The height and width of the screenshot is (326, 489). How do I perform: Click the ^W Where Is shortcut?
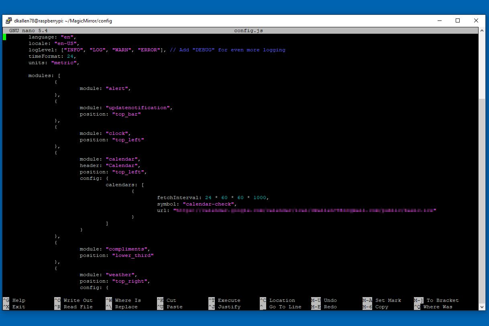(123, 300)
